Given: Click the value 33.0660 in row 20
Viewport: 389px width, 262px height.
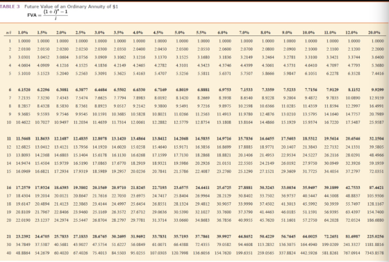Looking at the screenshot, I should pyautogui.click(x=181, y=220).
